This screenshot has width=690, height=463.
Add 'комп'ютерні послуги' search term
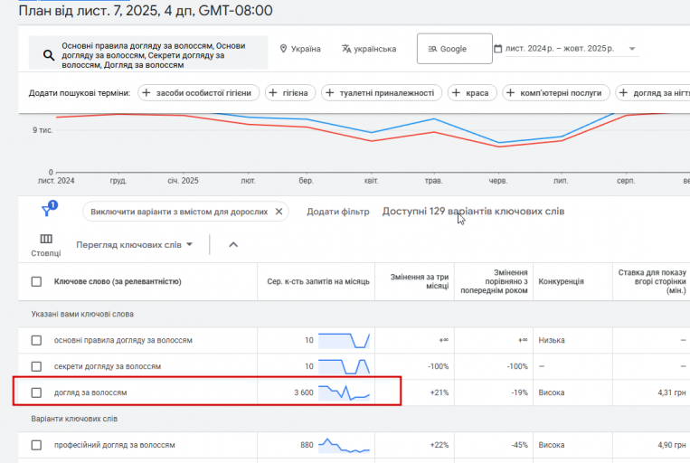pyautogui.click(x=556, y=93)
